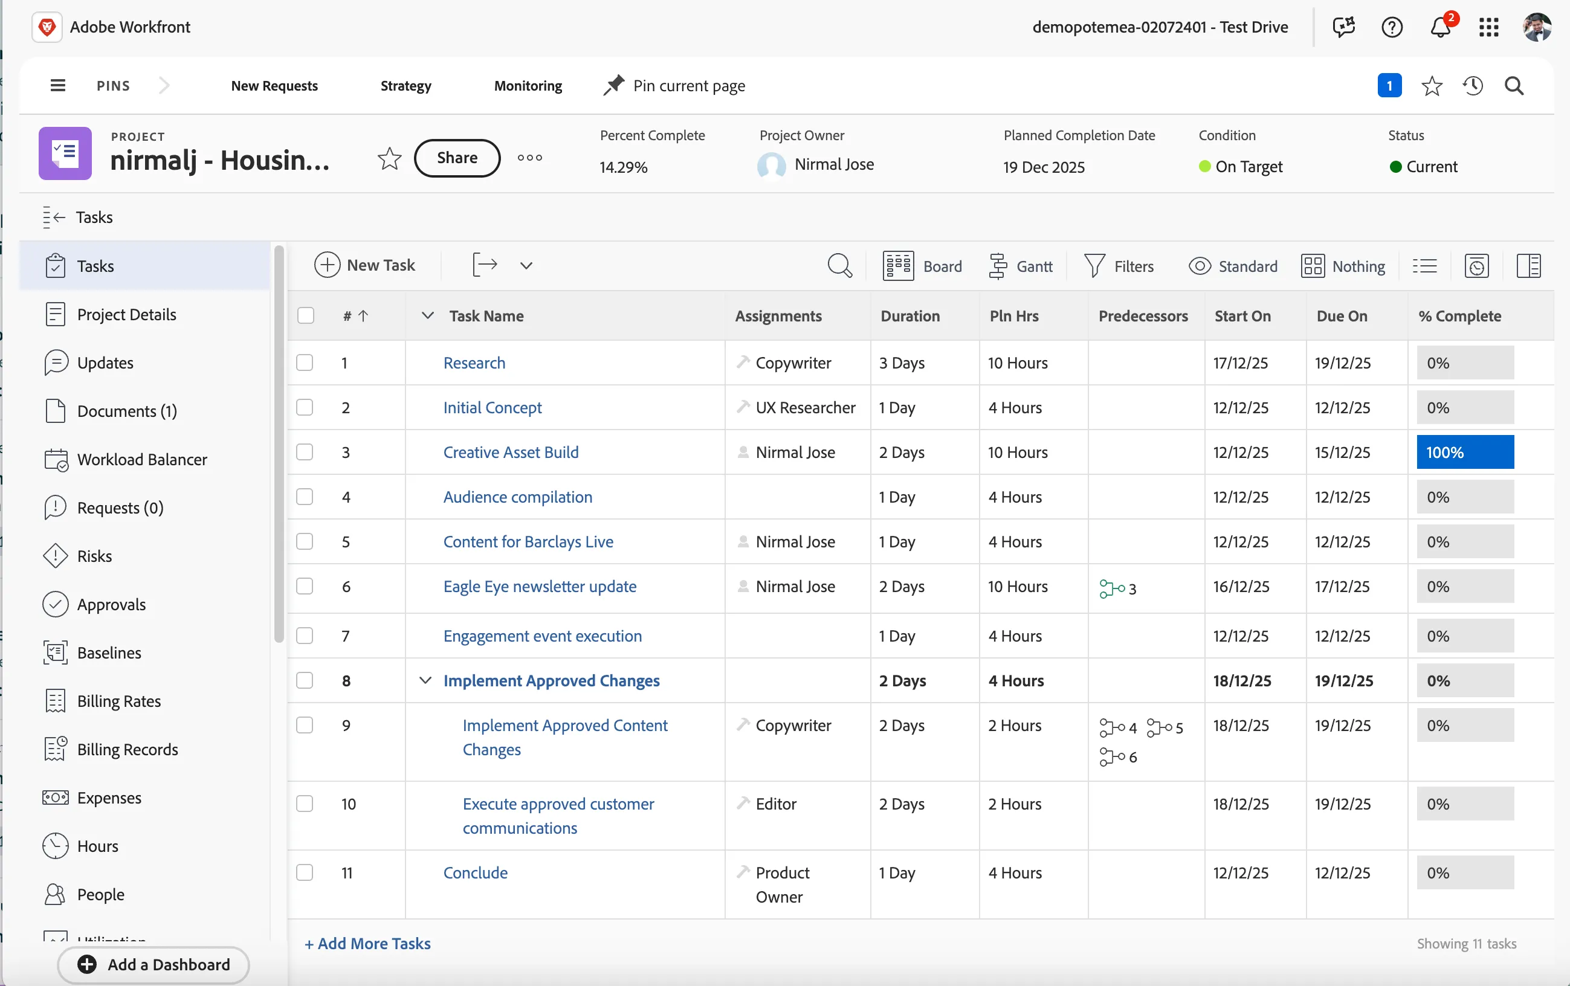Open the summary panel icon in the toolbar
This screenshot has height=986, width=1570.
1528,266
